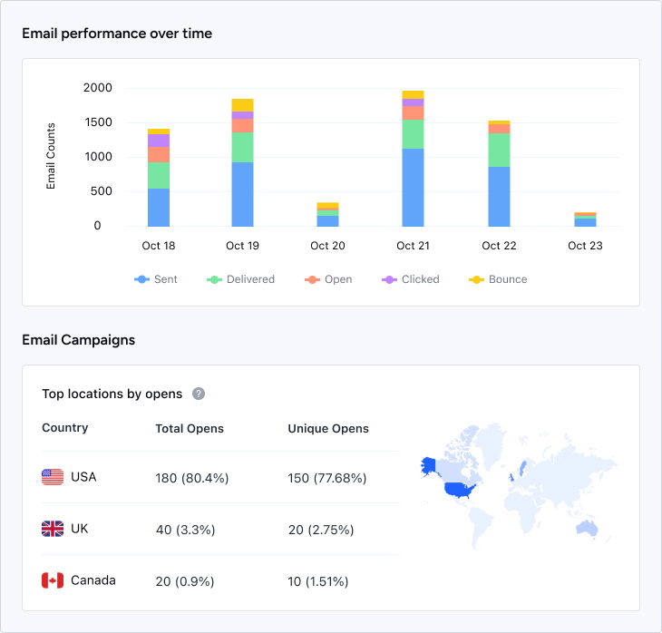Click the Oct 21 axis label
662x633 pixels.
click(414, 246)
